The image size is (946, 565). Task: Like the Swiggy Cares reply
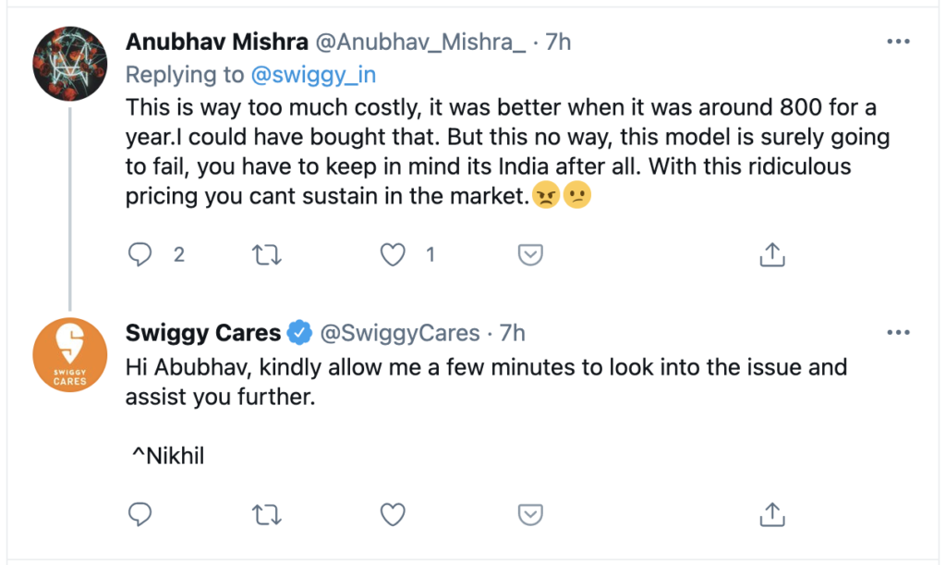(394, 513)
